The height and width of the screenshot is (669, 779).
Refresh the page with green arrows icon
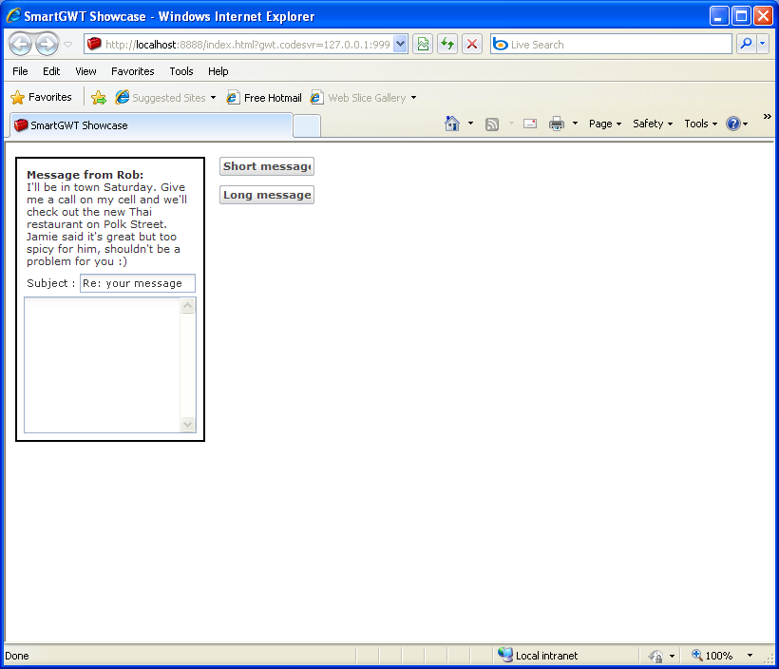click(447, 45)
